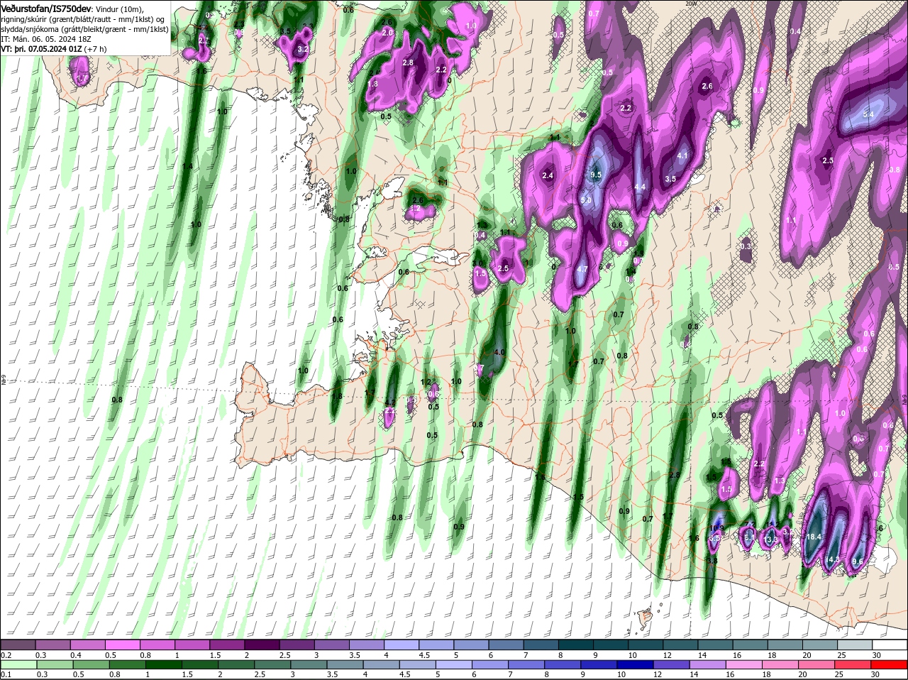Screen dimensions: 908x680
Task: Pick top-row snow swatch labeled 1.5
Action: coord(228,644)
